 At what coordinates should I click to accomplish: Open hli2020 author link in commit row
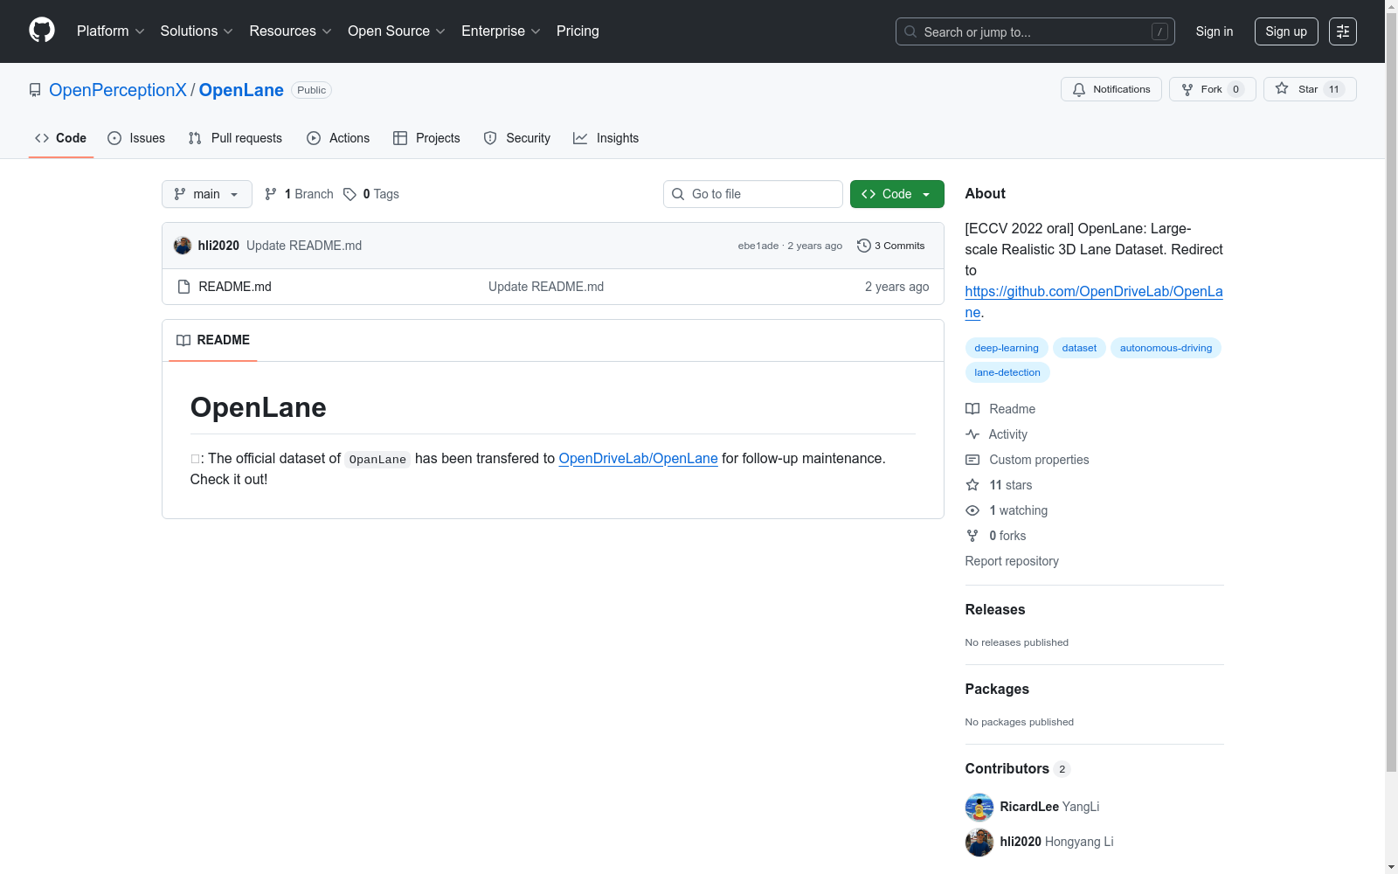pyautogui.click(x=218, y=246)
